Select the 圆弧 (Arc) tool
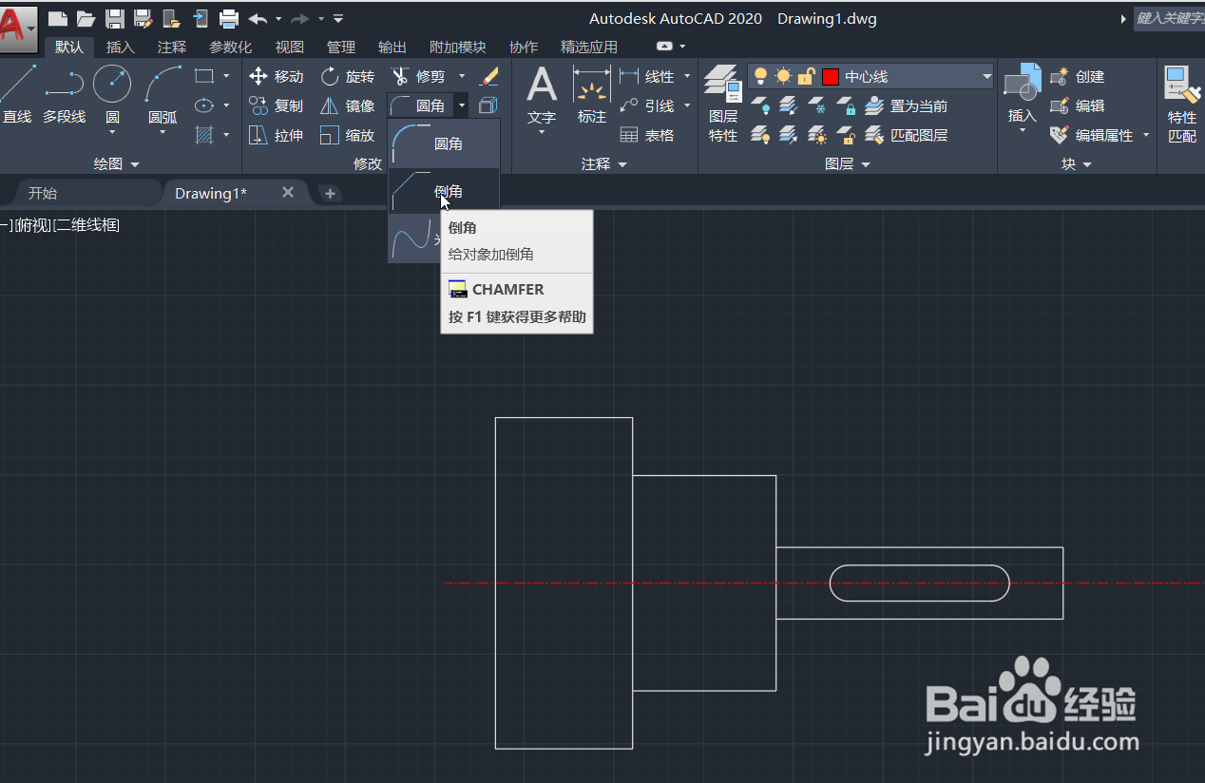 (163, 95)
